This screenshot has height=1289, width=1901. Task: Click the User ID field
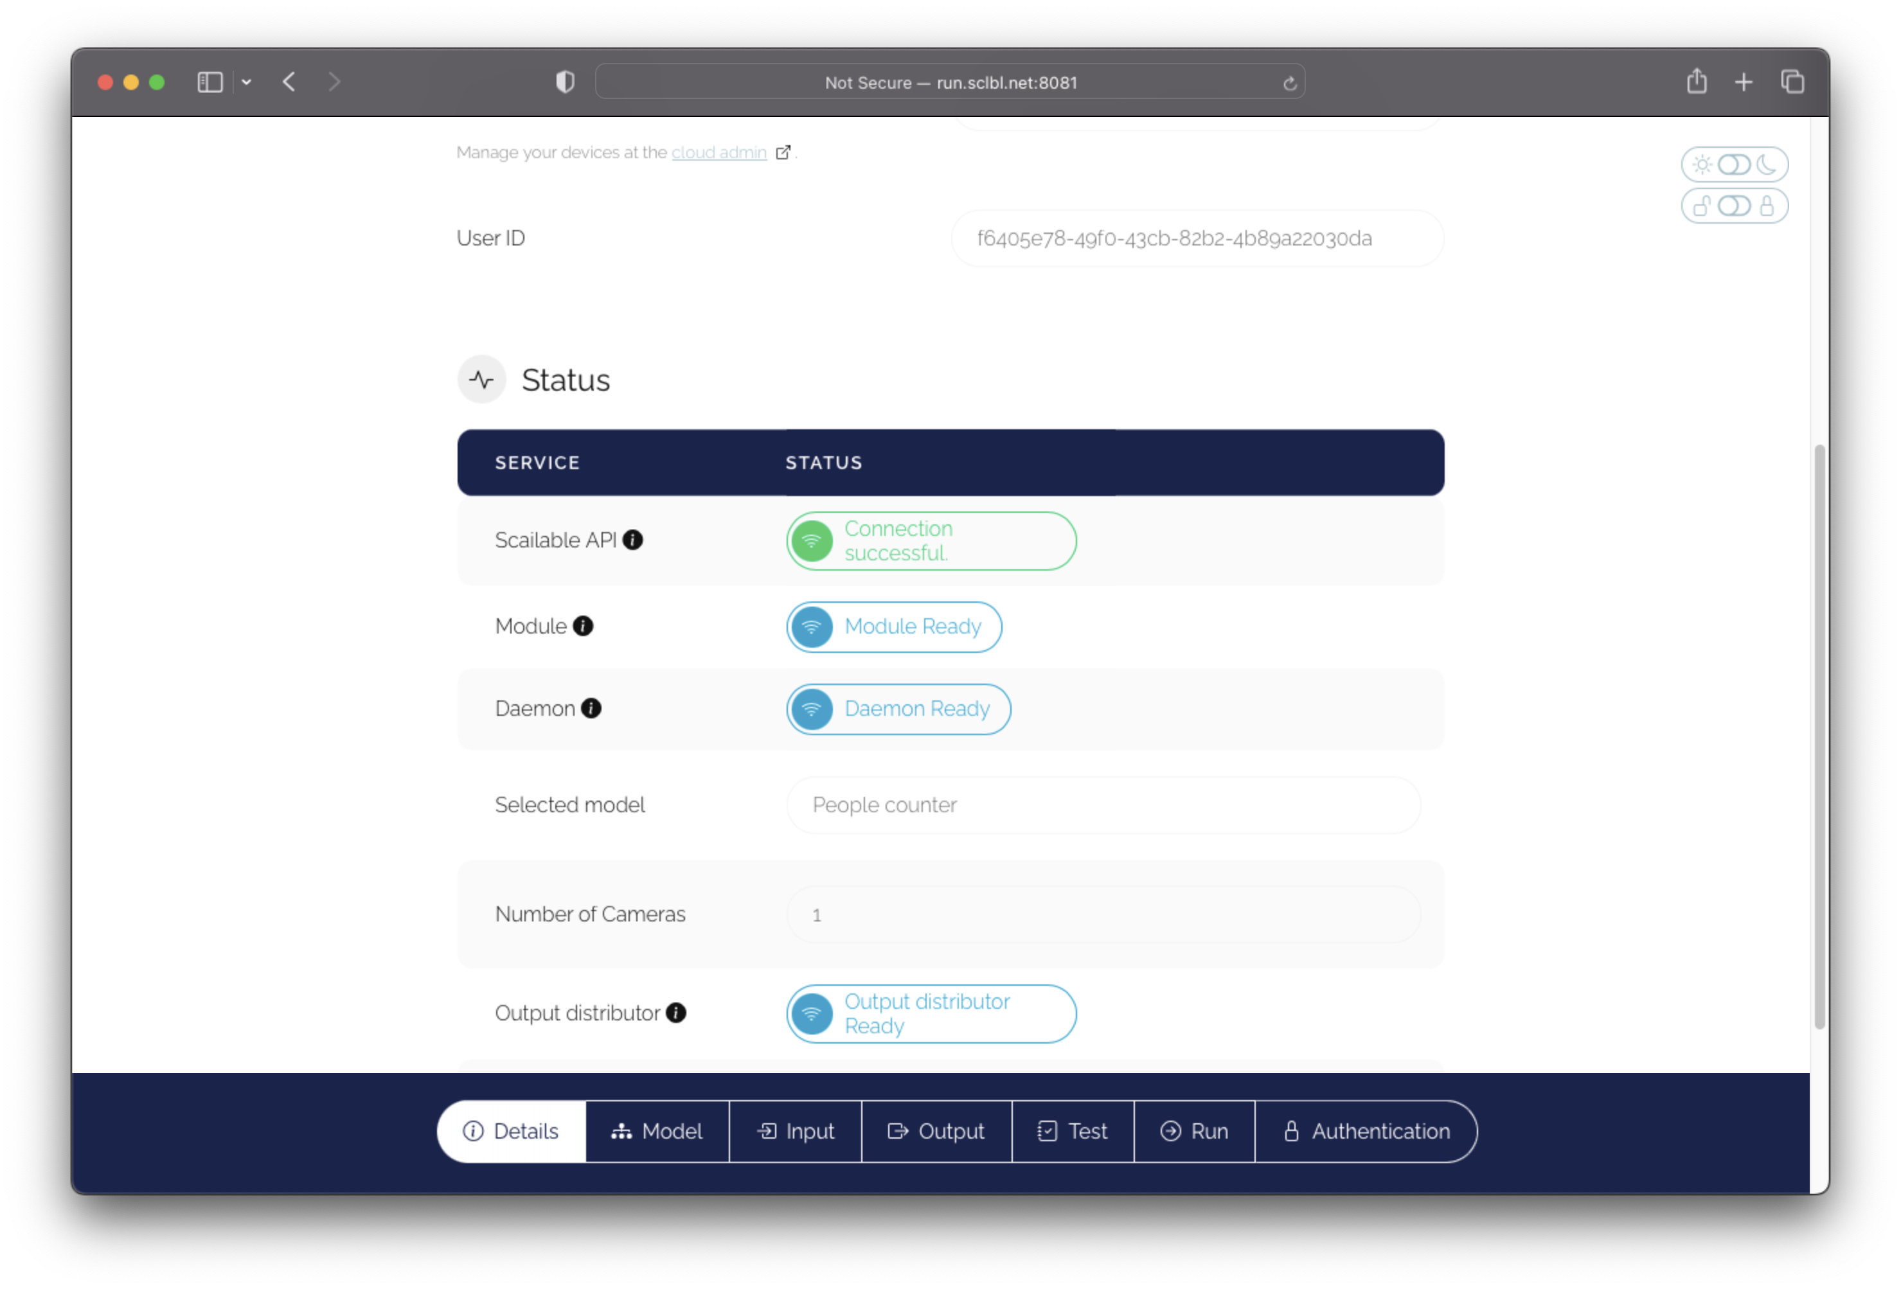tap(1197, 238)
